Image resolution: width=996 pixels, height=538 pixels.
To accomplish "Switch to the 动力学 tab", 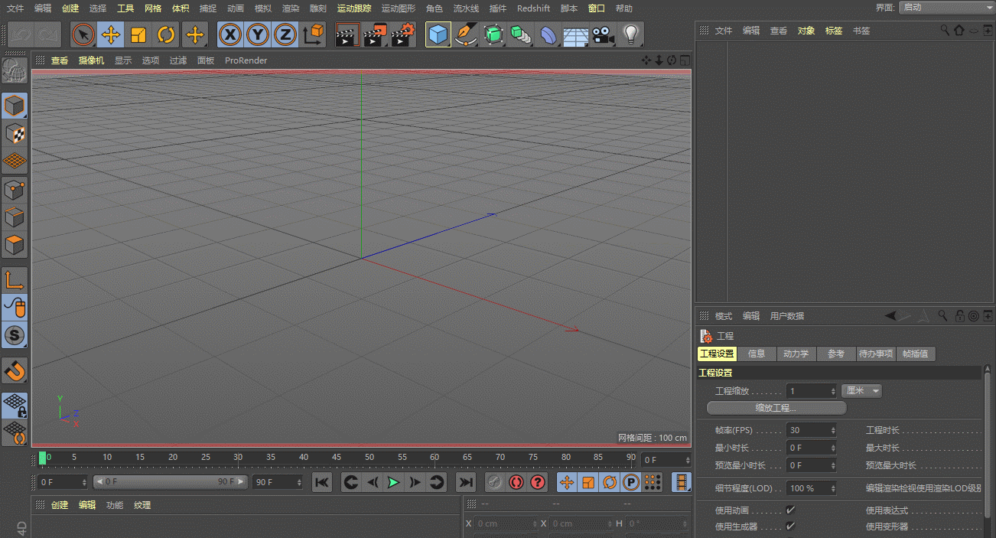I will tap(796, 354).
